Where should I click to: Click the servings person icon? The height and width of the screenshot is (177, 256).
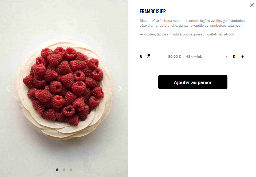(149, 56)
